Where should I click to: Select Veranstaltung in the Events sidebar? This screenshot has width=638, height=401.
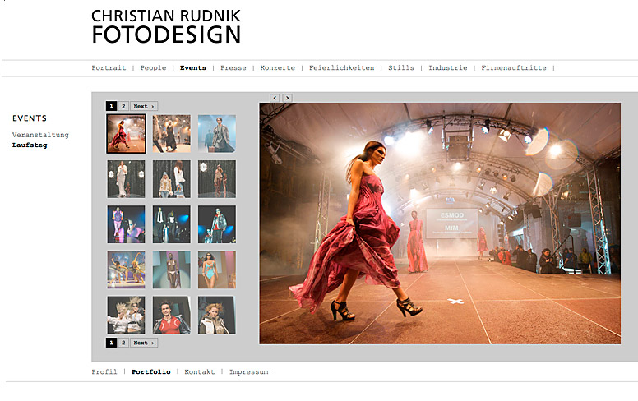40,135
